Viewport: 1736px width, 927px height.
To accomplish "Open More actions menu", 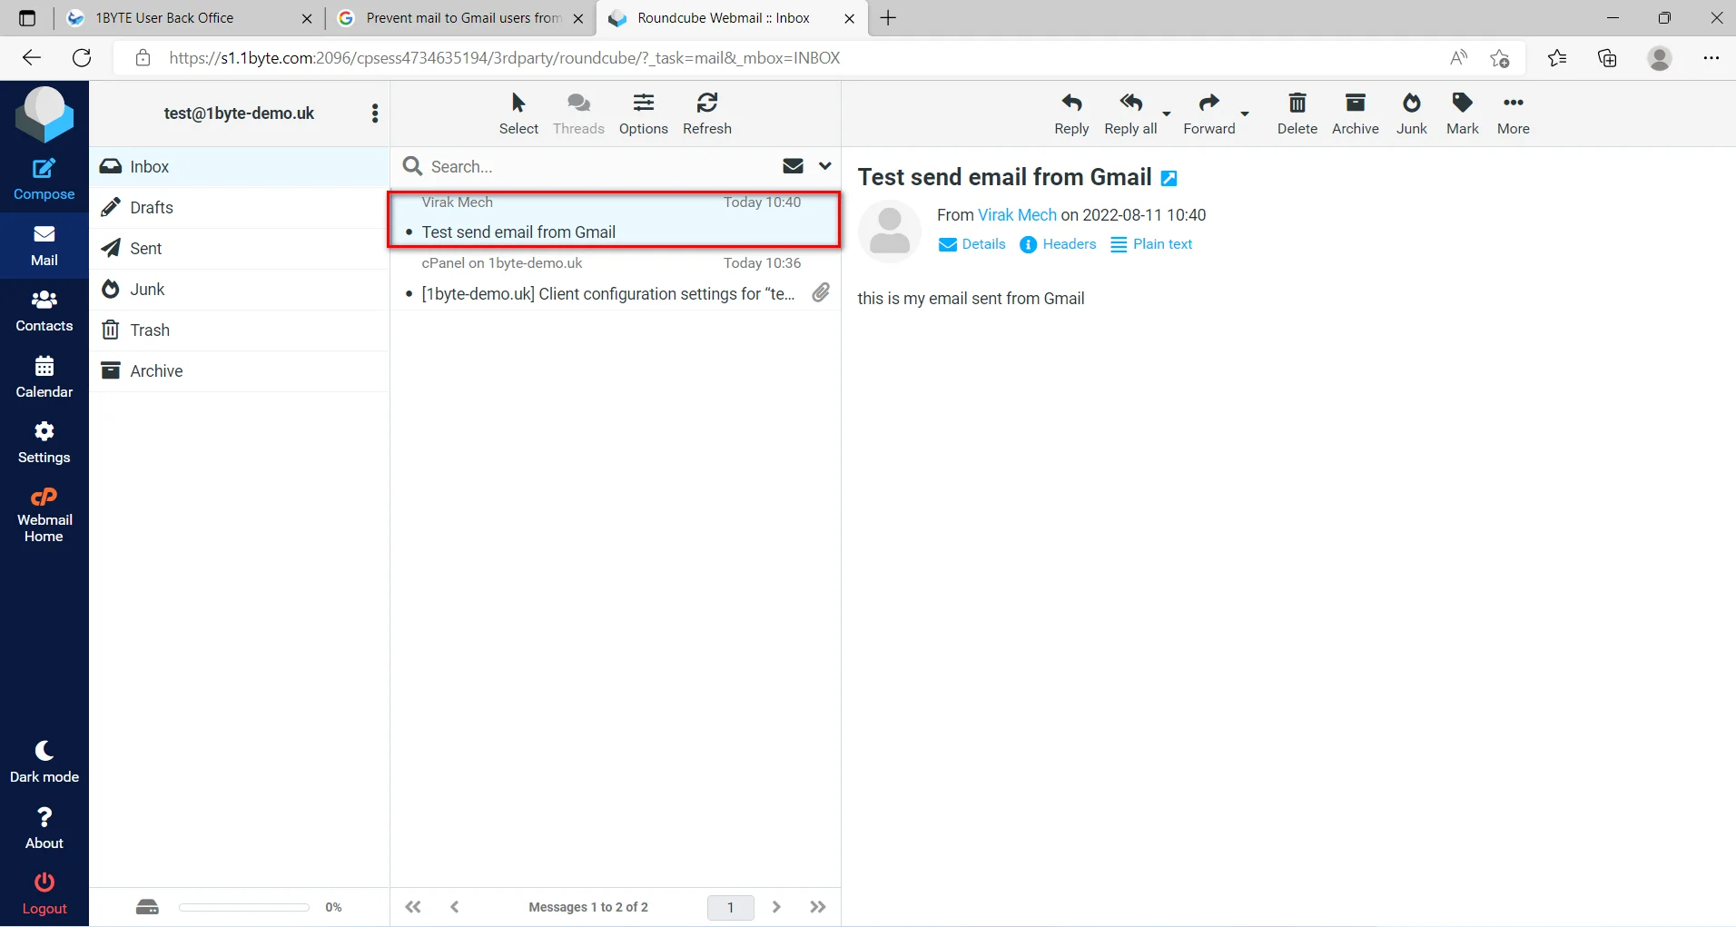I will [x=1513, y=113].
